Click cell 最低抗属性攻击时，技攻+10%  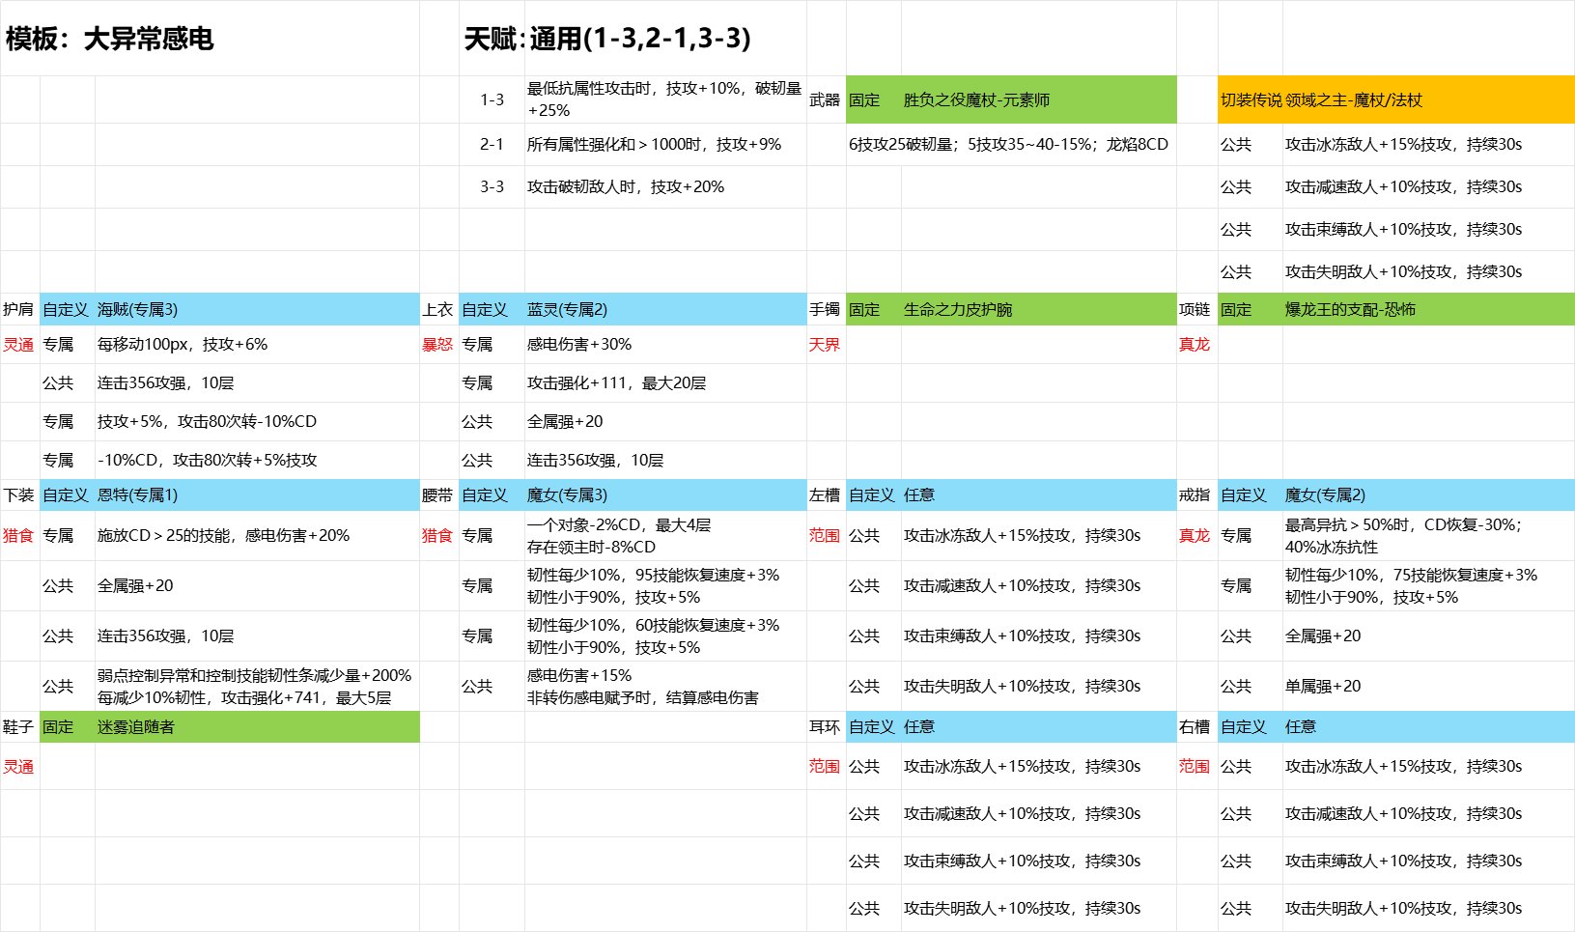click(x=665, y=99)
